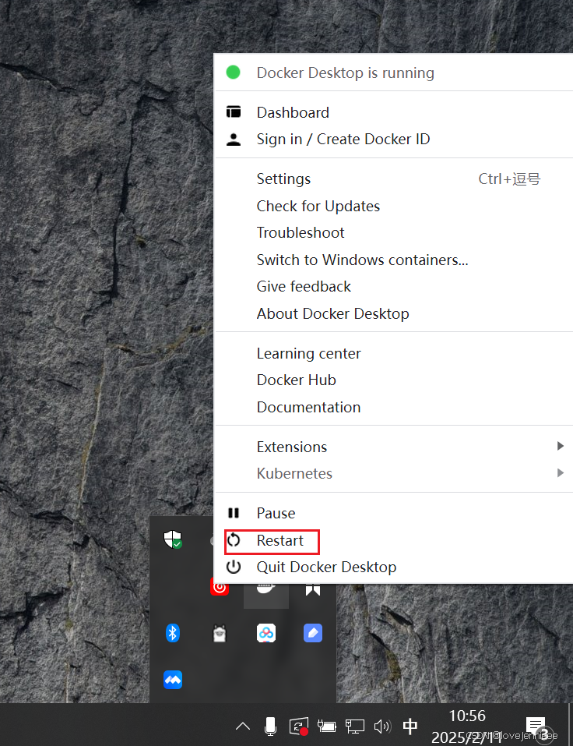Viewport: 573px width, 746px height.
Task: Open Documentation entry
Action: point(393,407)
